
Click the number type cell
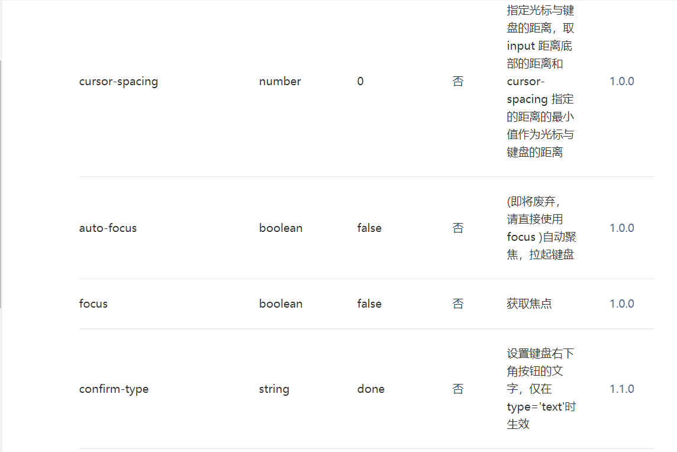click(x=280, y=81)
